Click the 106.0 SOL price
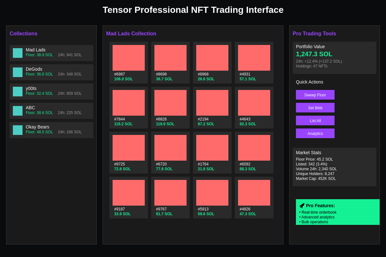Screen dimensions: 386x257 point(124,79)
